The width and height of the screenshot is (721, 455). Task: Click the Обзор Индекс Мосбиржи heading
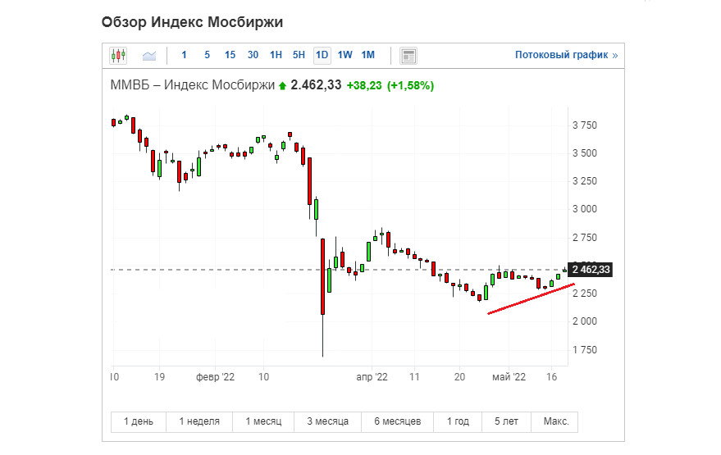192,22
